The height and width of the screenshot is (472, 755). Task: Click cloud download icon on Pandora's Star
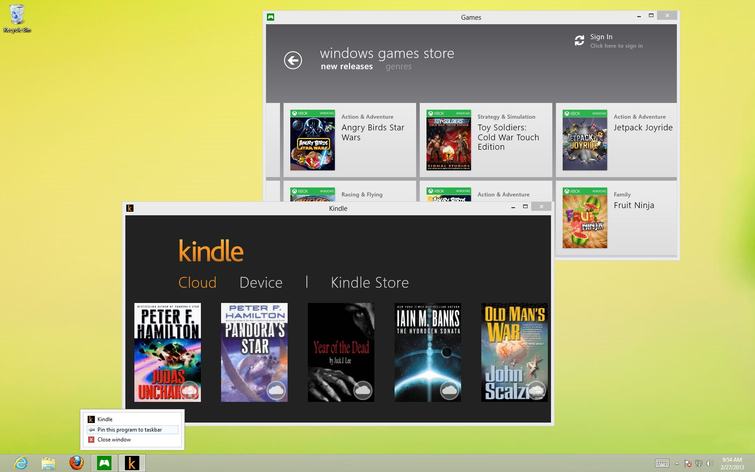pyautogui.click(x=276, y=390)
